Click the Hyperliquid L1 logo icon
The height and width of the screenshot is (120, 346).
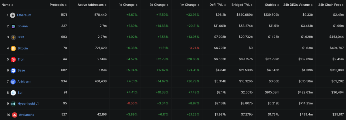pyautogui.click(x=13, y=104)
